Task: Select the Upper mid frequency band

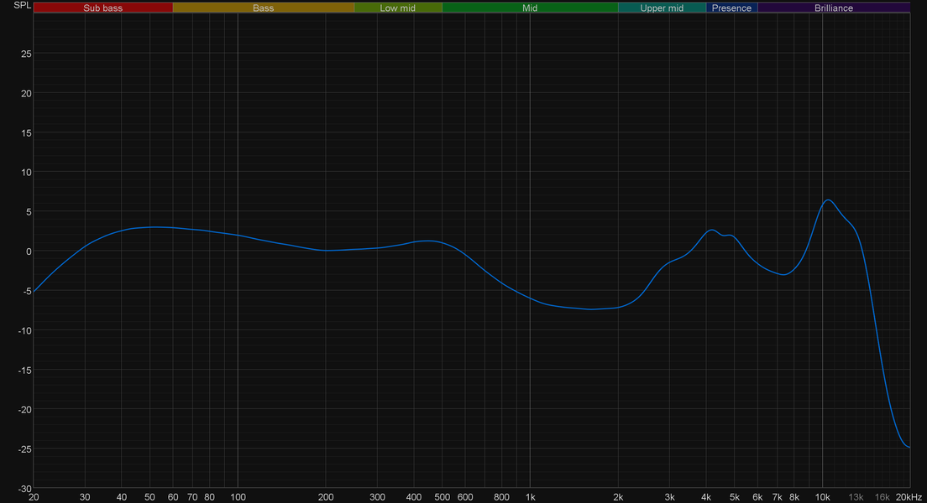Action: pyautogui.click(x=662, y=8)
